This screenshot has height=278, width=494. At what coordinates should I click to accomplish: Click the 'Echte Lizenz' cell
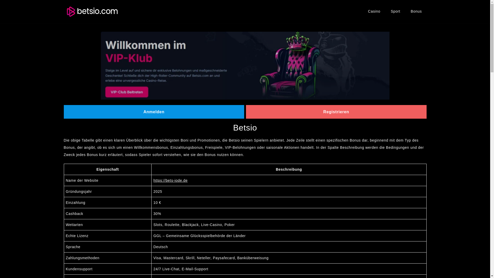pos(108,236)
